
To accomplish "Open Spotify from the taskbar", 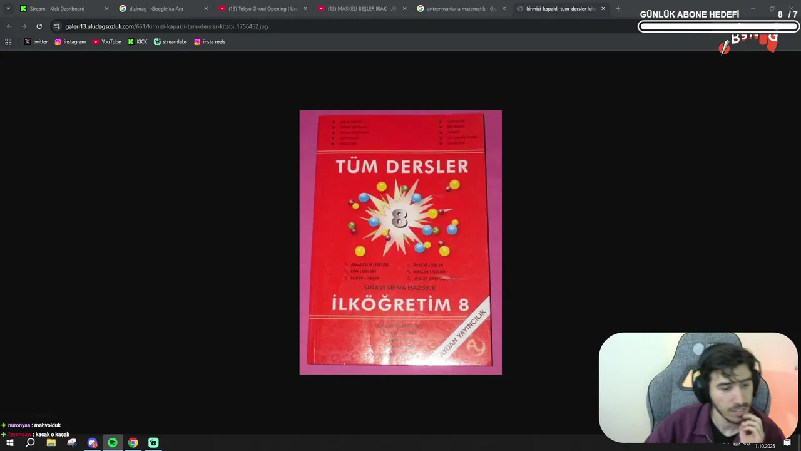I will click(113, 443).
